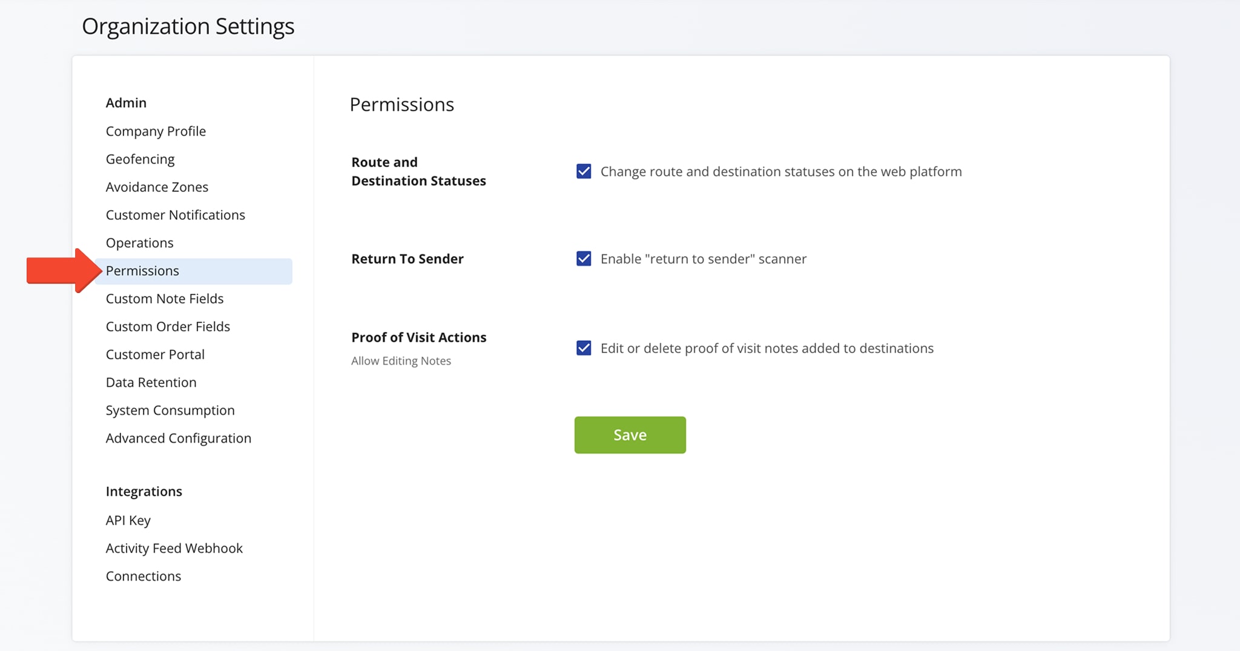Disable editing proof of visit notes checkbox
This screenshot has height=651, width=1240.
click(x=584, y=348)
